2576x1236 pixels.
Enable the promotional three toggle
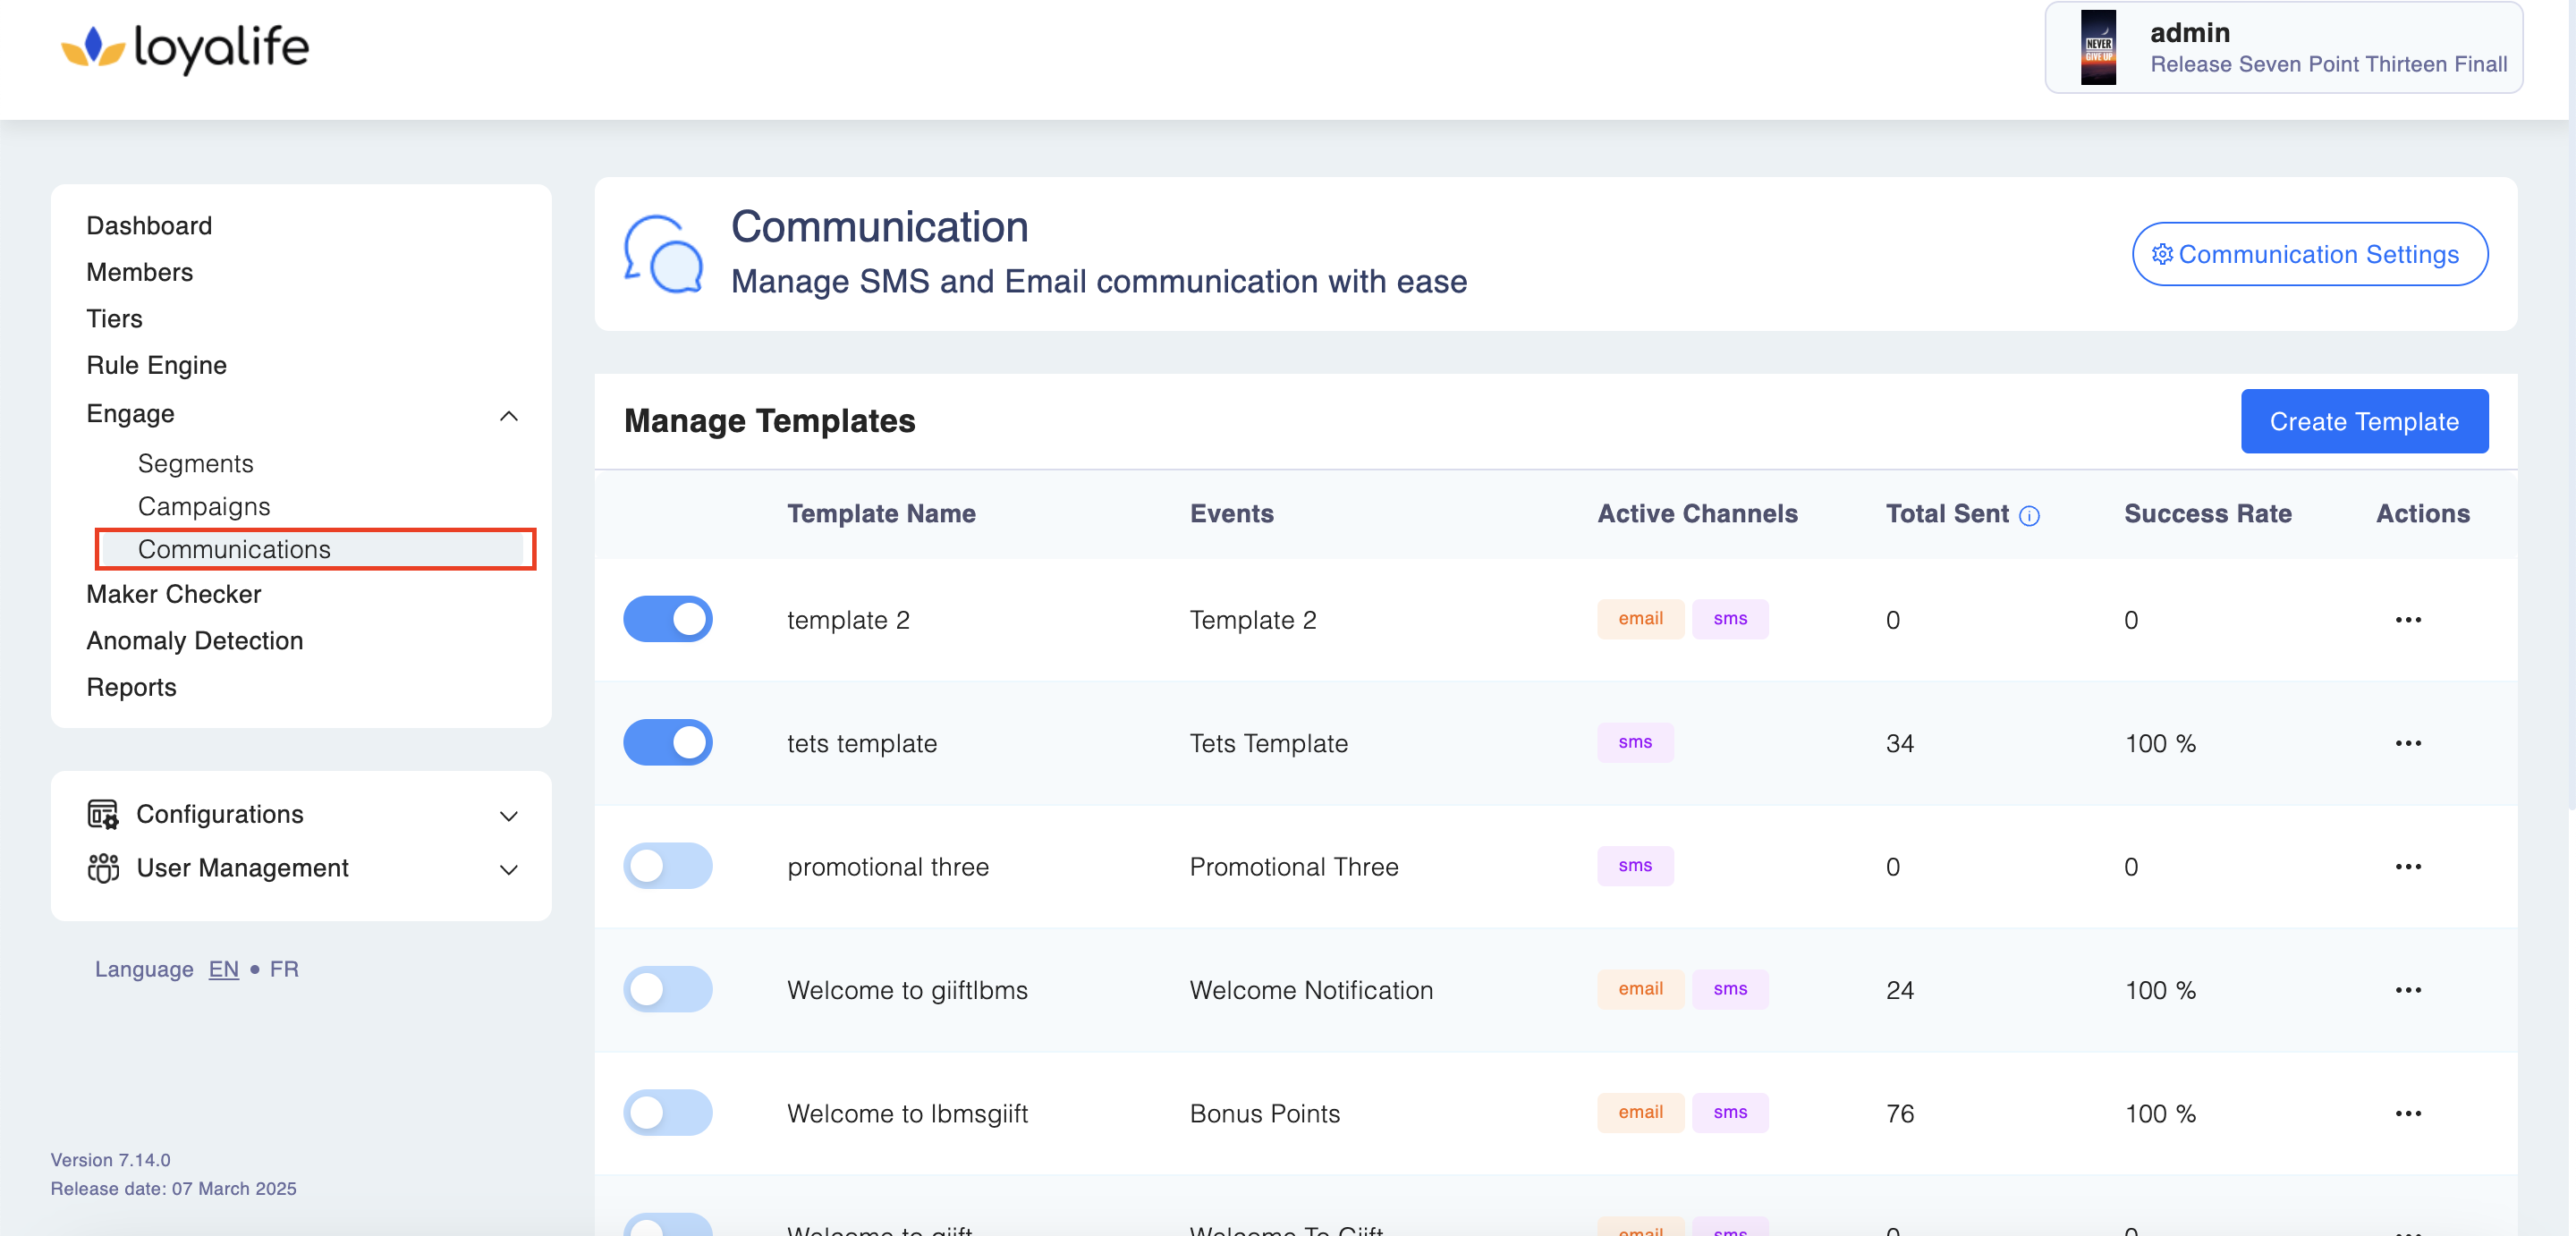tap(667, 866)
